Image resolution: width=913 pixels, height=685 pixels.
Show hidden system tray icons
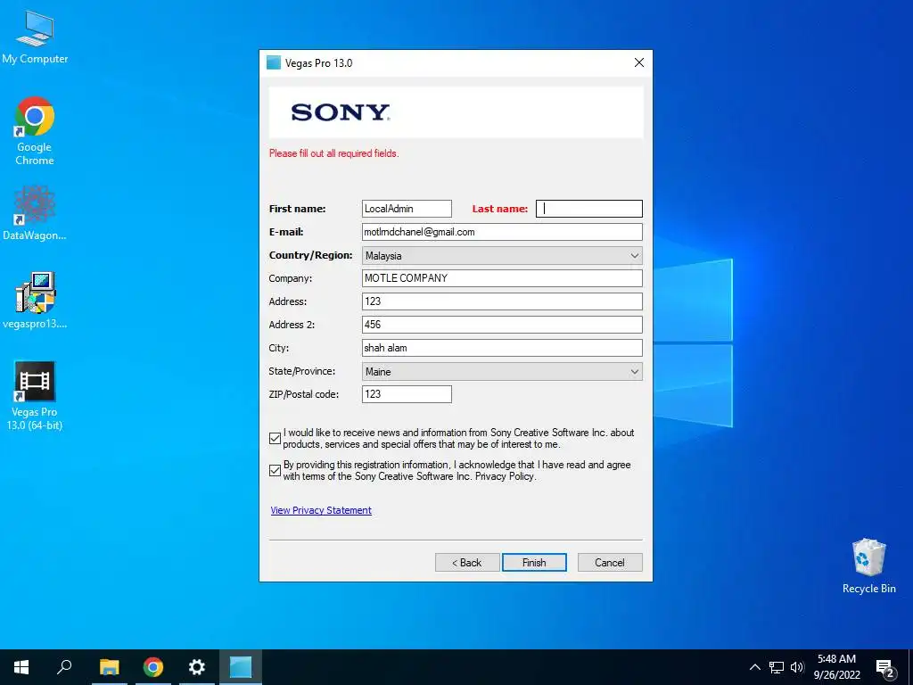pyautogui.click(x=754, y=667)
